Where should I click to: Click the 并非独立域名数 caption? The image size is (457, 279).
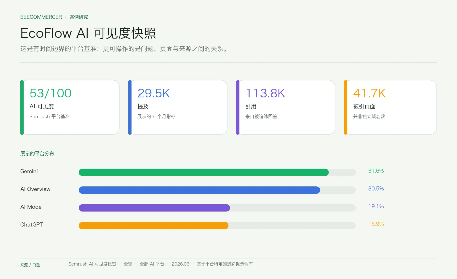369,116
